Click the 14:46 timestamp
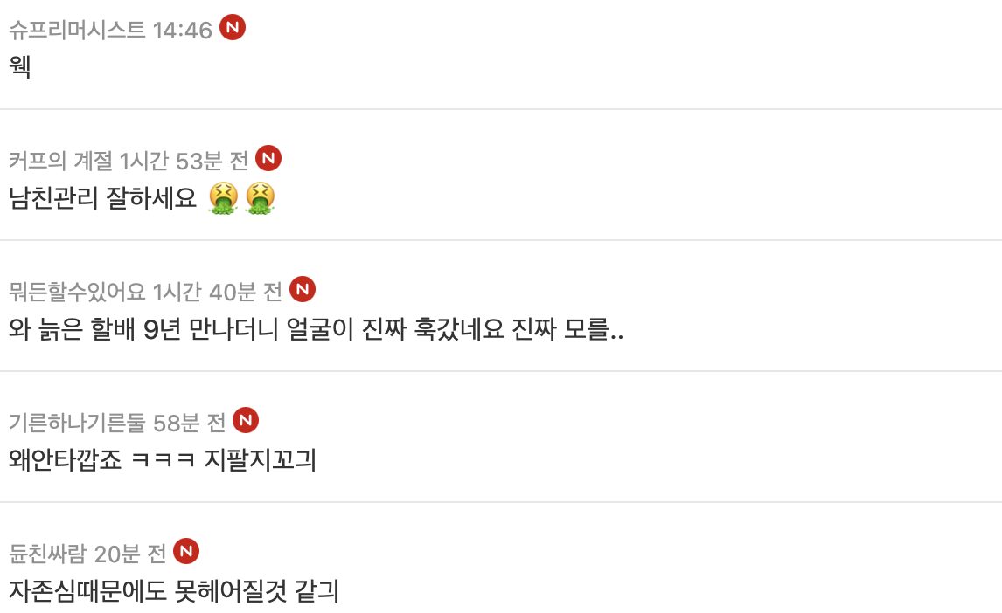 (182, 31)
